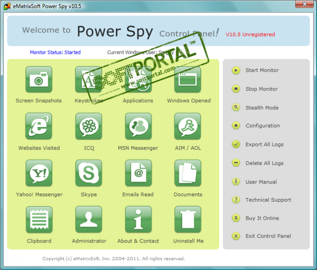
Task: Click the Exit Control Panel label
Action: point(268,236)
